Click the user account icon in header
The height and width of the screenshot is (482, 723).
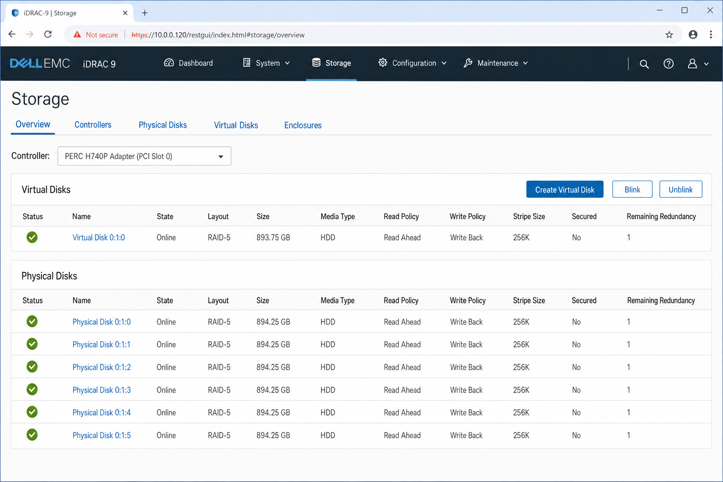pyautogui.click(x=692, y=64)
